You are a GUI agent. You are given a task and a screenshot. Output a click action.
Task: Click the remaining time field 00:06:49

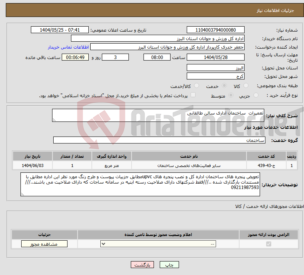75,57
